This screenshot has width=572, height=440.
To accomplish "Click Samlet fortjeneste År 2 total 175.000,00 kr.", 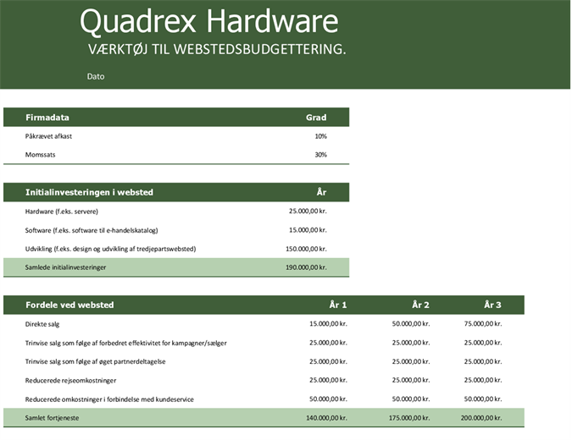I will pos(409,418).
